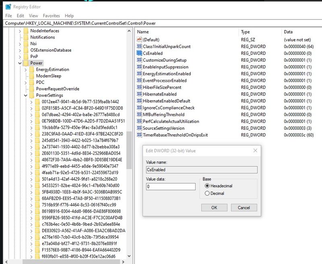This screenshot has width=322, height=264.
Task: Click the tree pane scroll-left arrow
Action: click(6, 262)
